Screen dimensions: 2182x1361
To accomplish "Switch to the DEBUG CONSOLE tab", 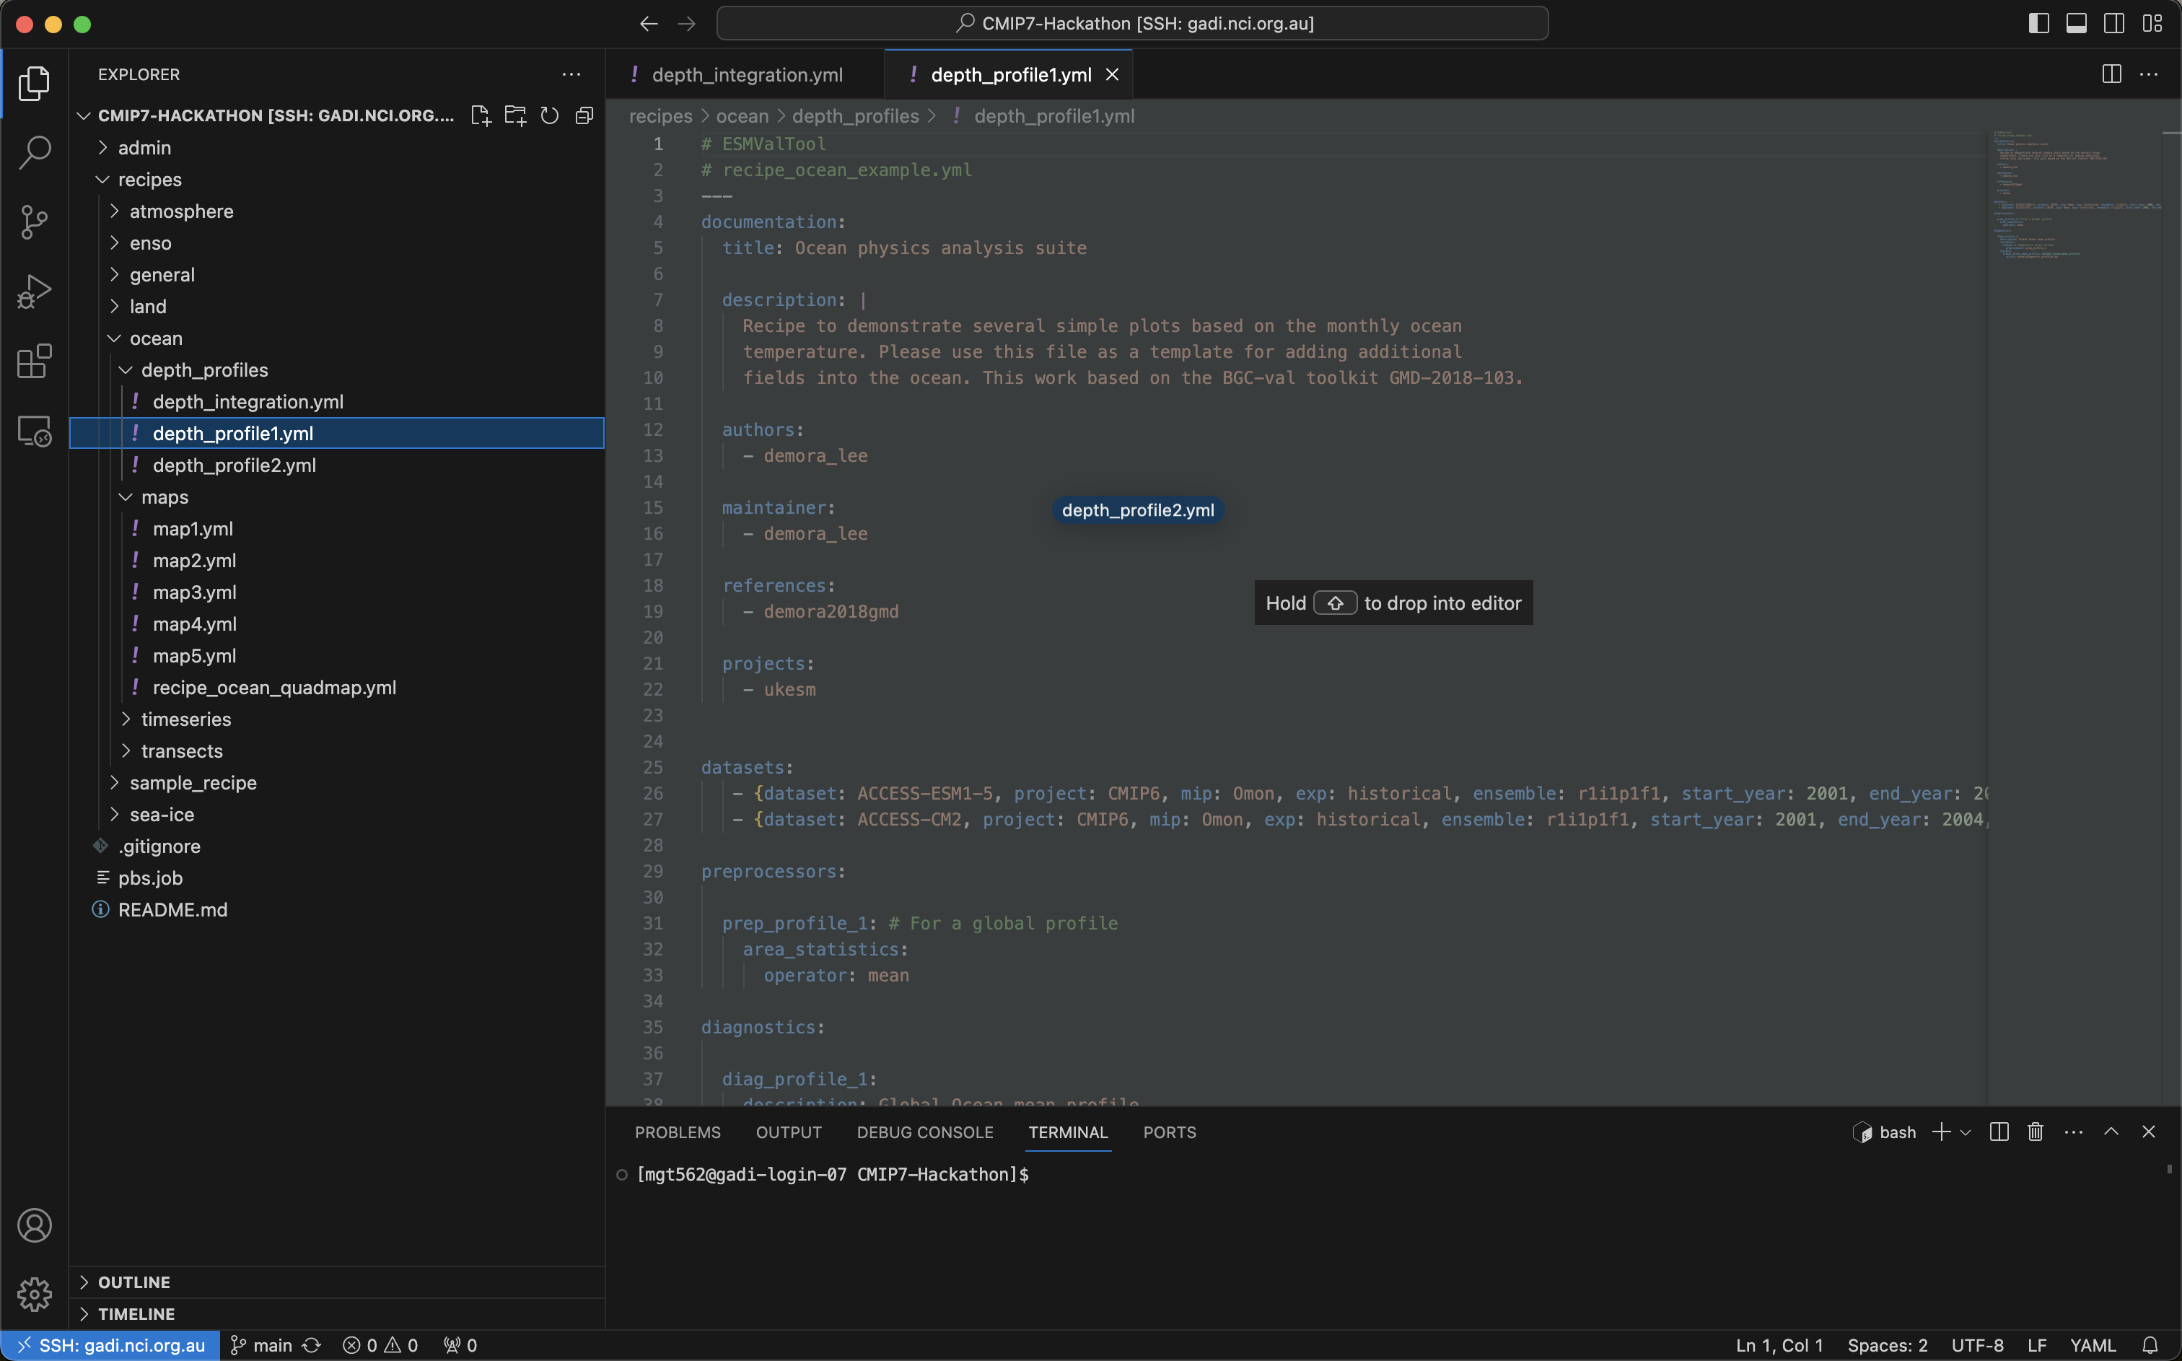I will point(925,1132).
